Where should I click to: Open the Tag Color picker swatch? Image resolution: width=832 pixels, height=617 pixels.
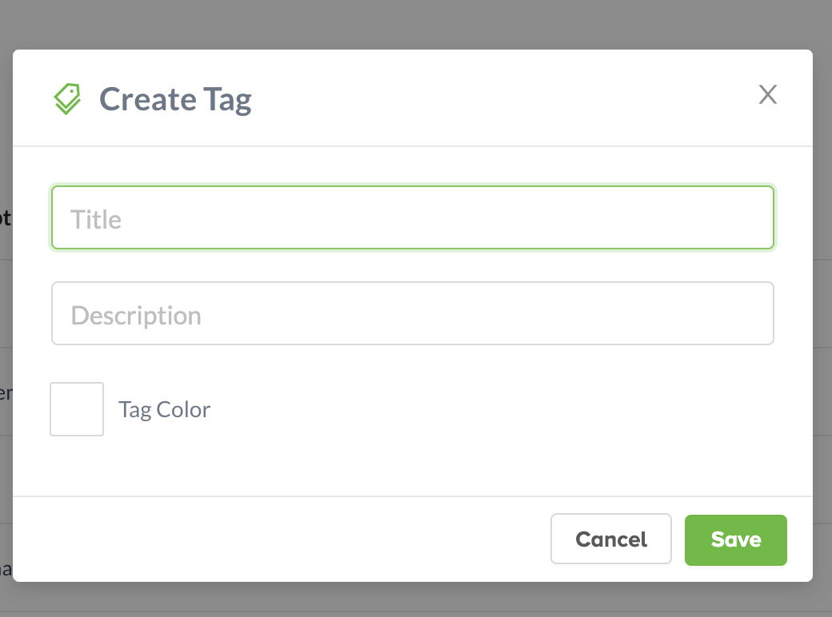click(77, 409)
